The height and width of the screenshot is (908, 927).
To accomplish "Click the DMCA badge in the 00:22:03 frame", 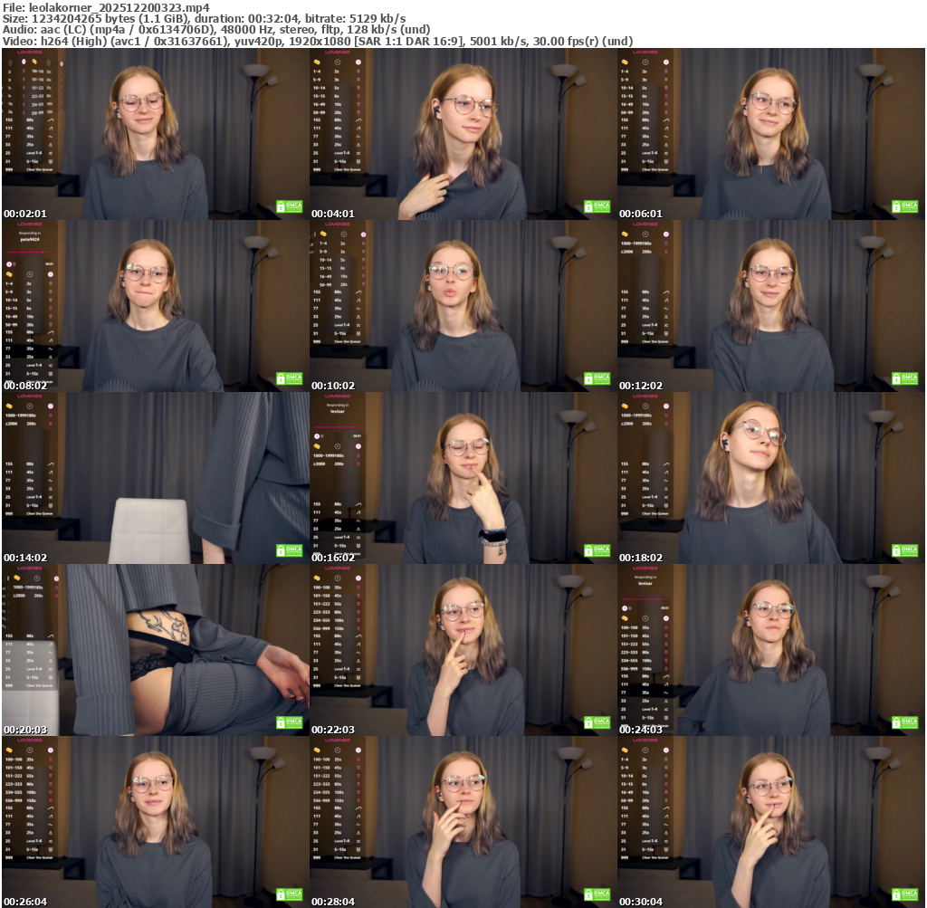I will [597, 722].
